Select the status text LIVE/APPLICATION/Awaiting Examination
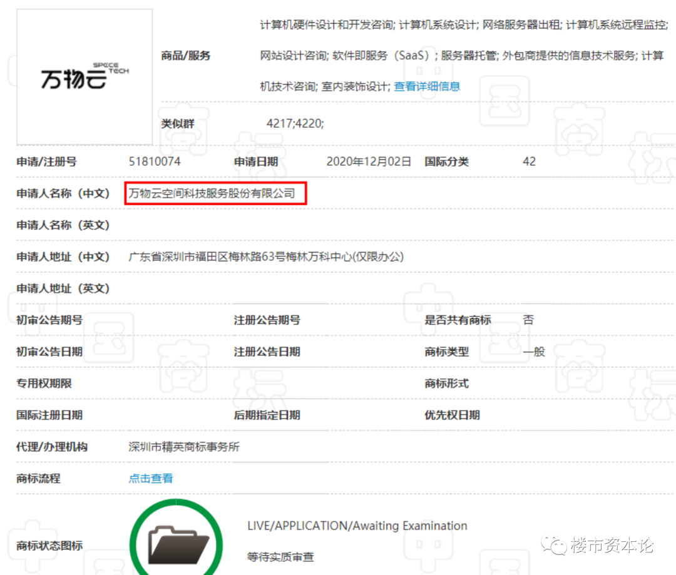This screenshot has width=676, height=575. click(x=357, y=526)
